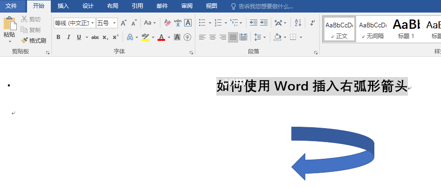The width and height of the screenshot is (441, 188).
Task: Click the Cut (剪切) scissors button
Action: point(31,19)
